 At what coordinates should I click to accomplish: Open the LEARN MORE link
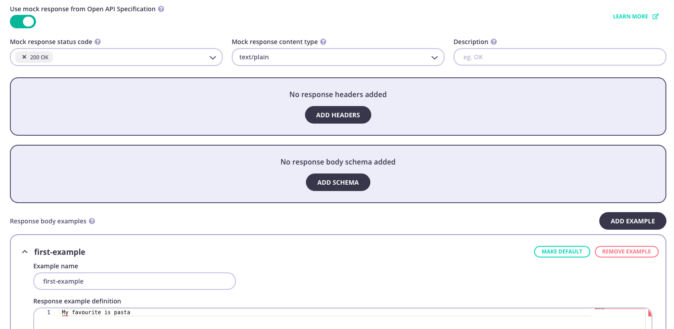click(x=630, y=16)
